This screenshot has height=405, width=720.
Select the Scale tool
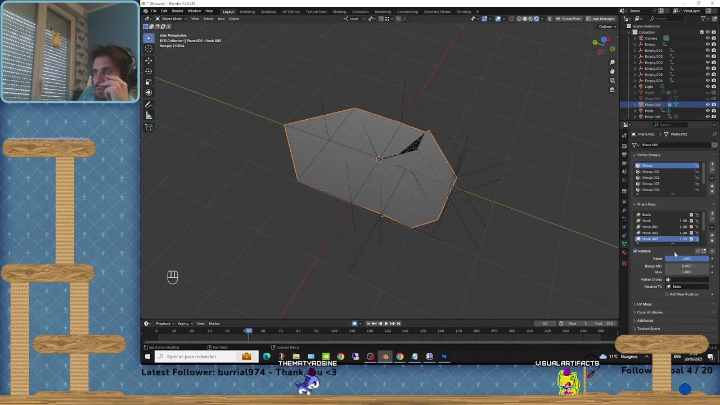click(x=148, y=82)
